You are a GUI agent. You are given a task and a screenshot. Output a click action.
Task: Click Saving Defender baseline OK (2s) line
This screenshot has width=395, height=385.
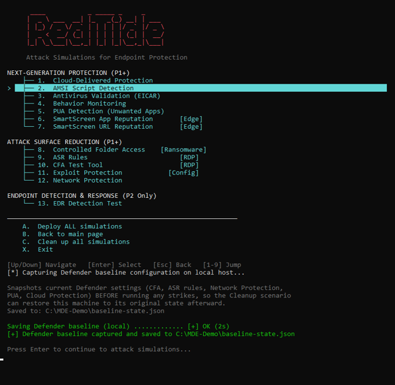[118, 326]
